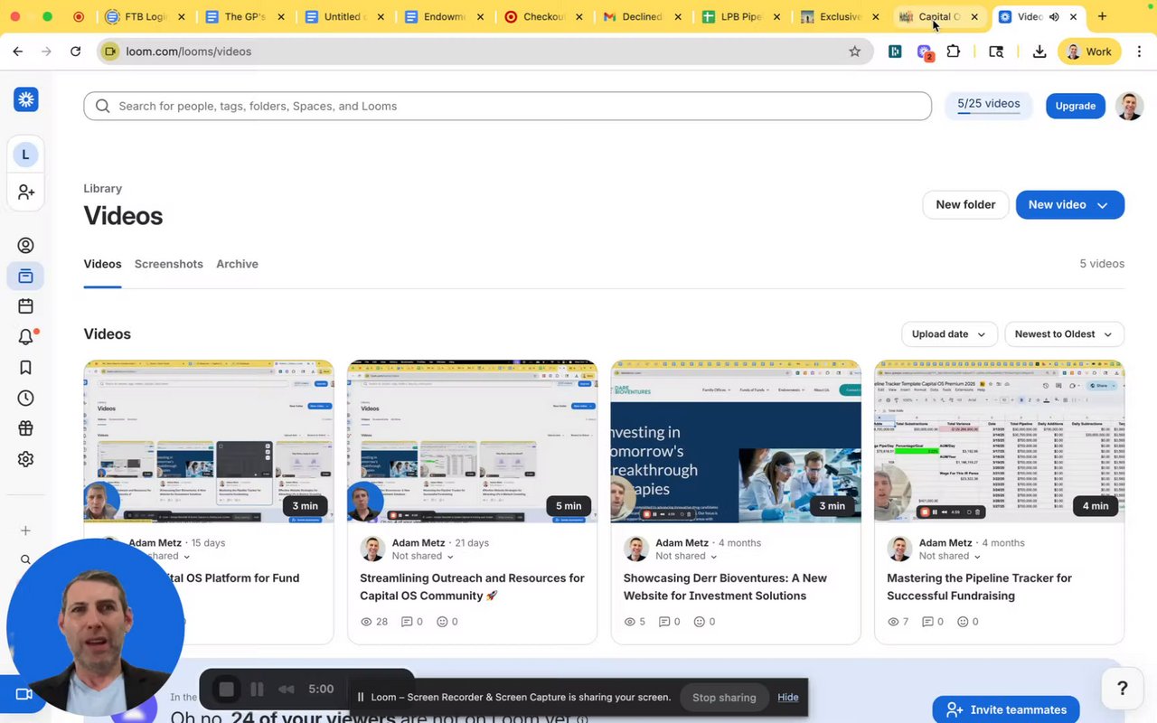Switch to the FTB Login browser tab

(145, 16)
